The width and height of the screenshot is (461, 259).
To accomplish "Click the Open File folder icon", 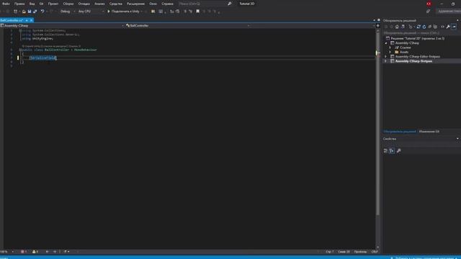I will click(24, 12).
